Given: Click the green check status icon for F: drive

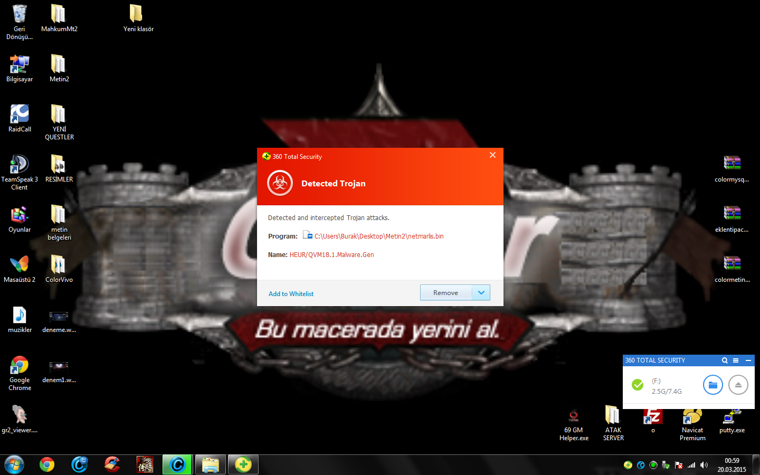Looking at the screenshot, I should click(638, 385).
